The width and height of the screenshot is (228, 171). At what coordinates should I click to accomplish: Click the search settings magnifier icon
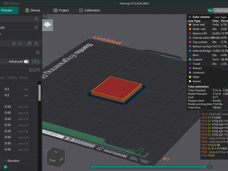point(39,70)
